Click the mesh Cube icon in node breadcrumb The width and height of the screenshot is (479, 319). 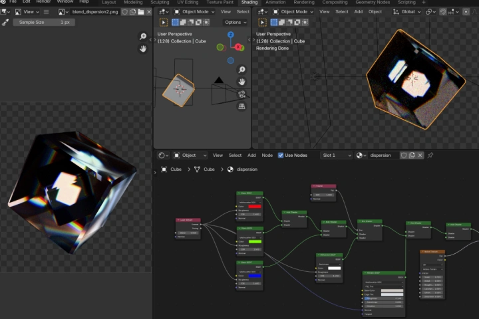click(x=198, y=169)
